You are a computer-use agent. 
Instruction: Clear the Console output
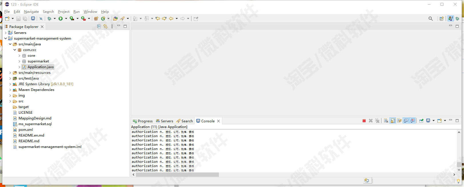pos(386,121)
